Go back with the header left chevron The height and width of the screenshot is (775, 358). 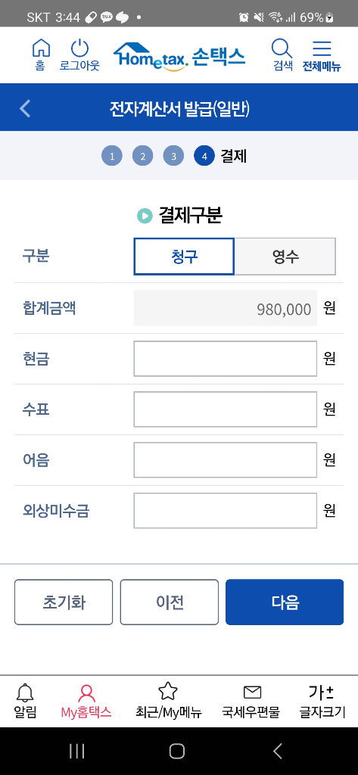pyautogui.click(x=25, y=107)
